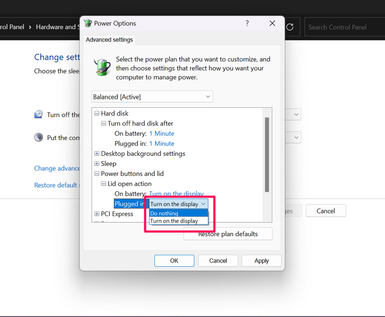Click the refresh icon beside the search box
Image resolution: width=385 pixels, height=317 pixels.
[290, 27]
